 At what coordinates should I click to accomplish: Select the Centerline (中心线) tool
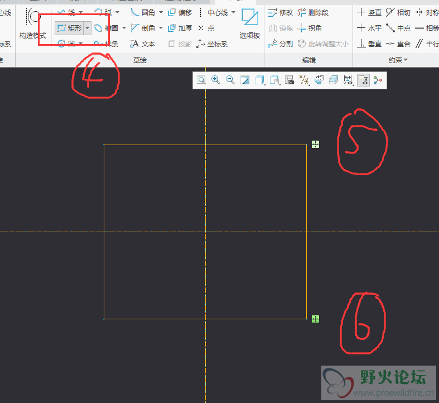coord(213,12)
